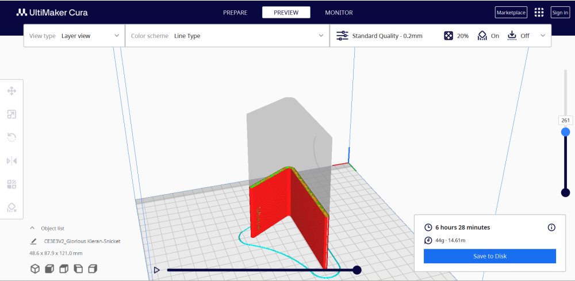The height and width of the screenshot is (281, 575).
Task: Expand the print settings panel chevron
Action: pos(543,36)
